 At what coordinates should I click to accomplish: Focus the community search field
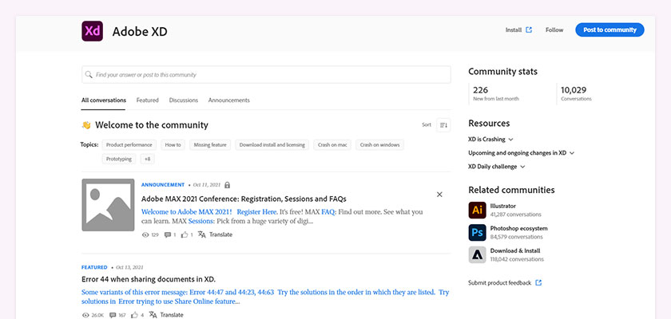click(266, 74)
